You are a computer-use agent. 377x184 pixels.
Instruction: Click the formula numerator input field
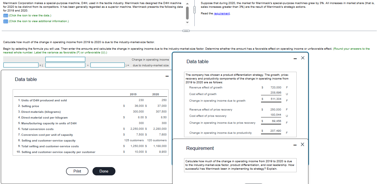pos(65,59)
